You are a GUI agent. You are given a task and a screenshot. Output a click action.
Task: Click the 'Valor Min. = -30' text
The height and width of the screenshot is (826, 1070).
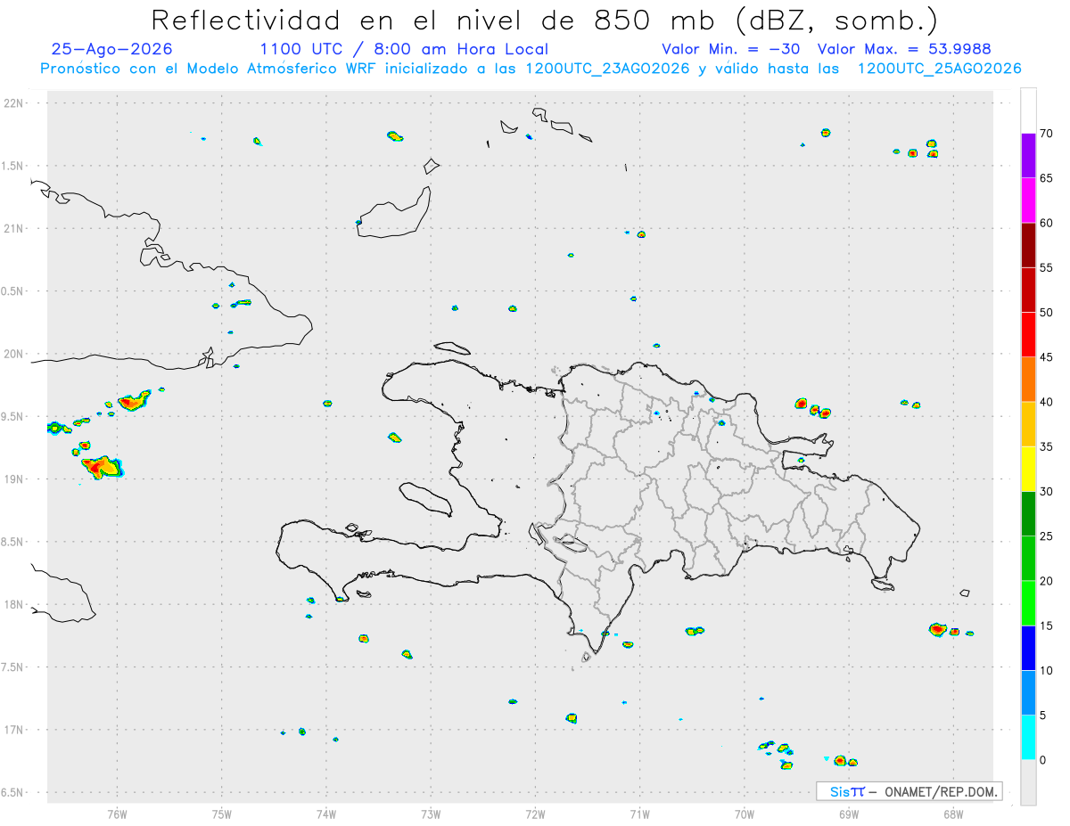pyautogui.click(x=731, y=49)
